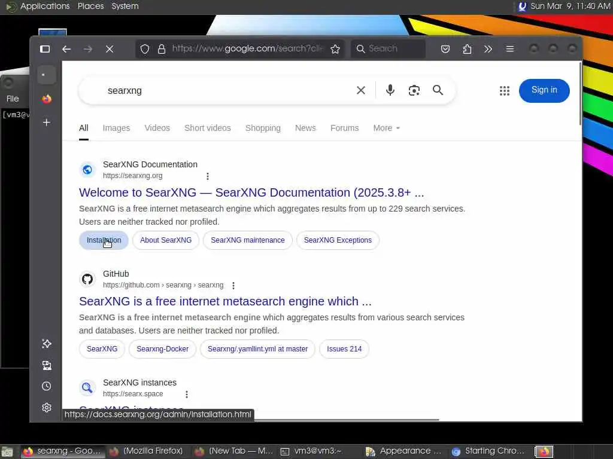This screenshot has height=459, width=613.
Task: Expand the More search filters dropdown
Action: tap(386, 128)
